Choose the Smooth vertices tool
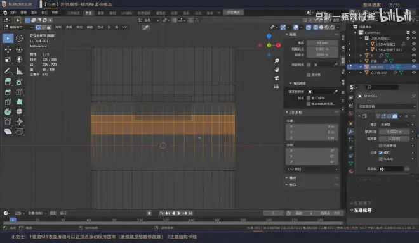The width and height of the screenshot is (419, 243). coord(19,111)
